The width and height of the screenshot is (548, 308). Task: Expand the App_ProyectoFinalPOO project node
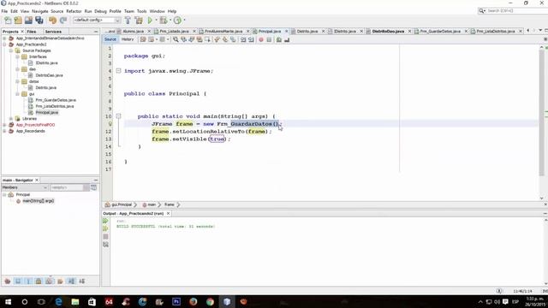point(4,125)
